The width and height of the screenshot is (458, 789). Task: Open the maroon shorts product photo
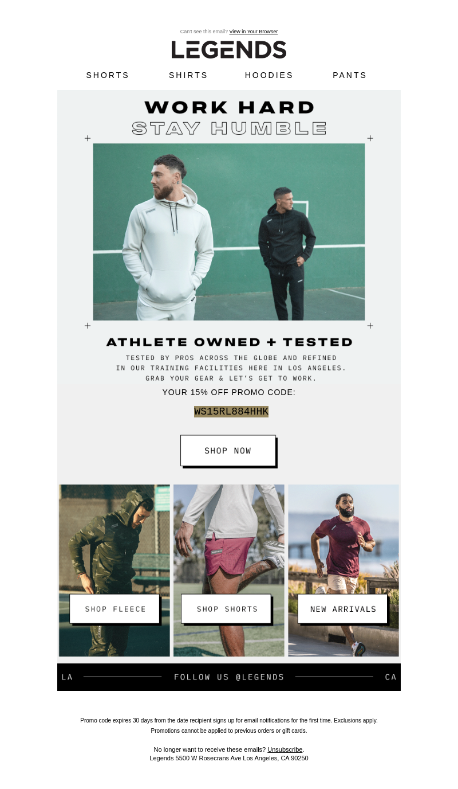pyautogui.click(x=229, y=571)
